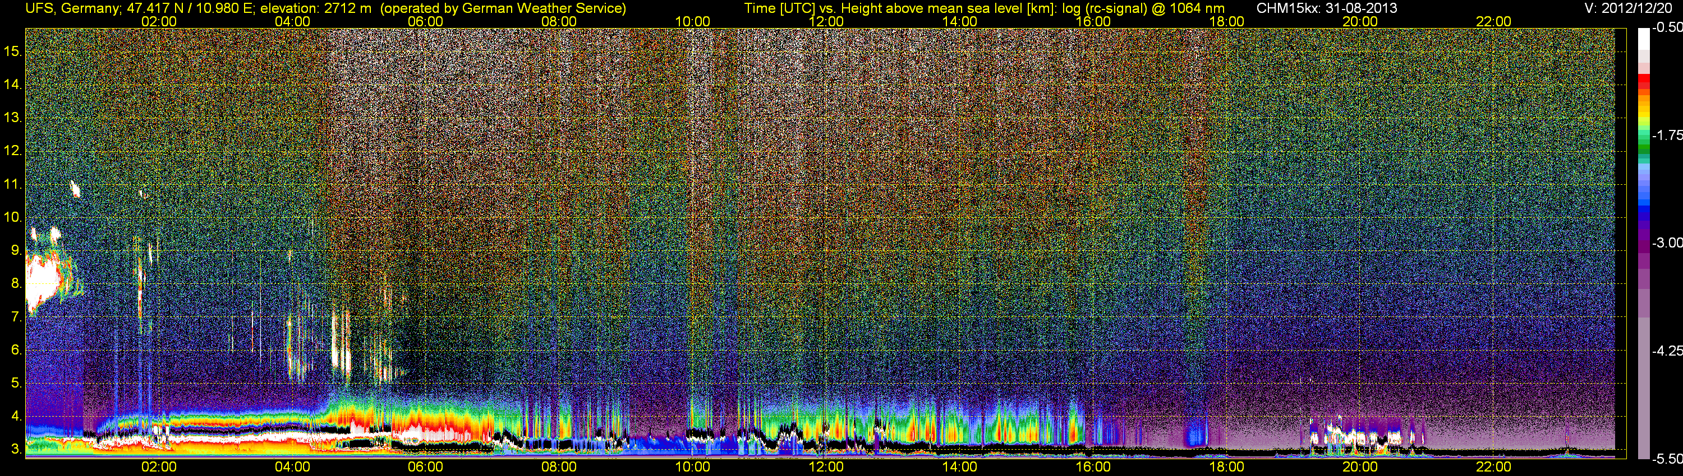The height and width of the screenshot is (476, 1683).
Task: Click the 14:00 label on the bottom time axis
Action: tap(960, 467)
